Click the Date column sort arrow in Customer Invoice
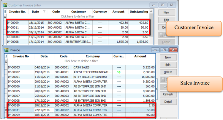The image size is (223, 120). click(45, 12)
